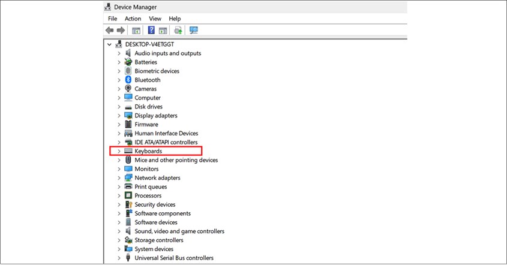Select the Human Interface Devices label
Image resolution: width=507 pixels, height=265 pixels.
pos(166,133)
